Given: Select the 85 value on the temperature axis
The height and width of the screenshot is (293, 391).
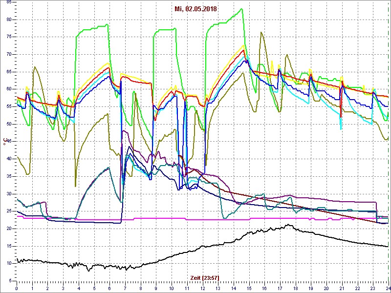Looking at the screenshot, I should (8, 2).
